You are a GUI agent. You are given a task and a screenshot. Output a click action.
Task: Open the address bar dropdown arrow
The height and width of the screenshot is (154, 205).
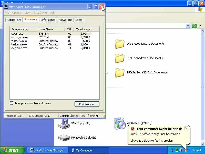(x=188, y=26)
